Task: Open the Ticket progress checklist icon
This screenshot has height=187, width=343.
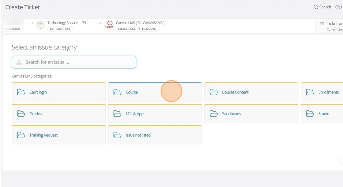Action: pos(322,24)
